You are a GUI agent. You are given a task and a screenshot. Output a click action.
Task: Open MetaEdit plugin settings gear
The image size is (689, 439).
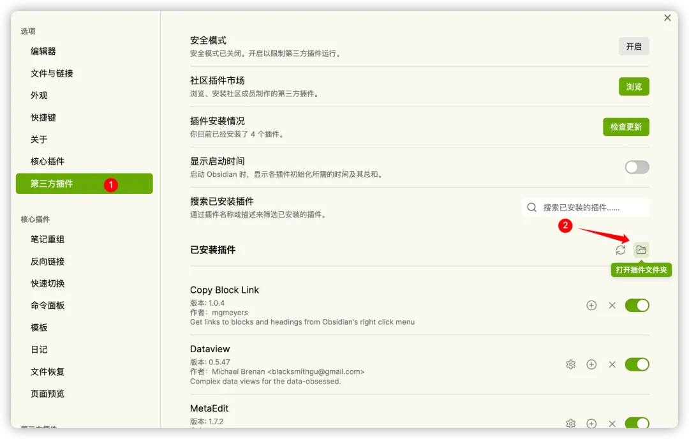pyautogui.click(x=571, y=423)
